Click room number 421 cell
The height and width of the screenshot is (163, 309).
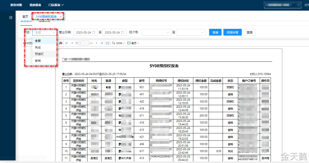click(142, 137)
